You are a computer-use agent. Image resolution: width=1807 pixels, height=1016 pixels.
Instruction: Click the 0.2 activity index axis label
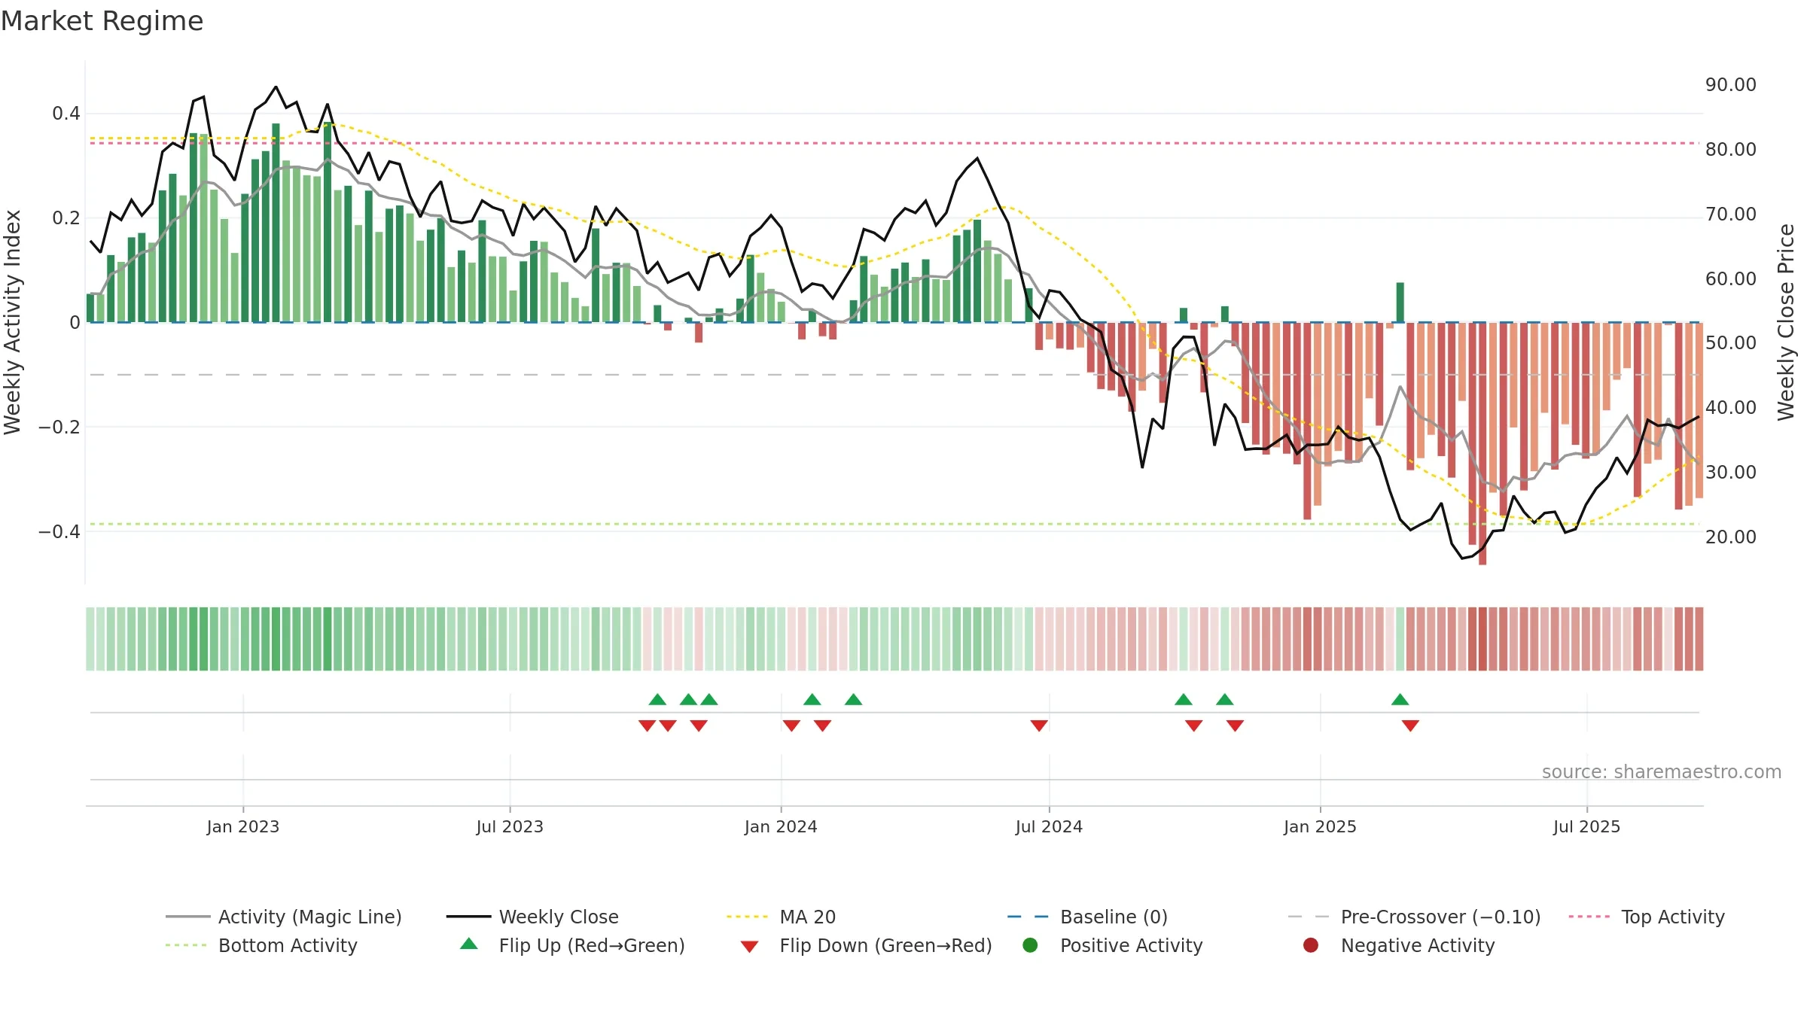(66, 218)
